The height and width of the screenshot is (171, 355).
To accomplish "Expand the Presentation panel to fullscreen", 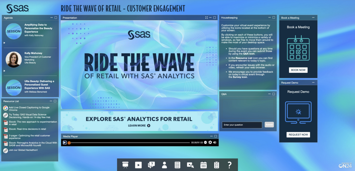I will click(x=206, y=17).
